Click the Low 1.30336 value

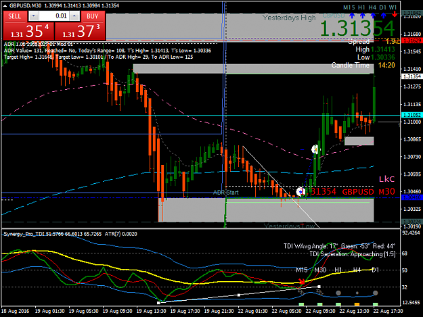pos(383,57)
